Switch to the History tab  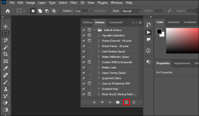[88, 22]
